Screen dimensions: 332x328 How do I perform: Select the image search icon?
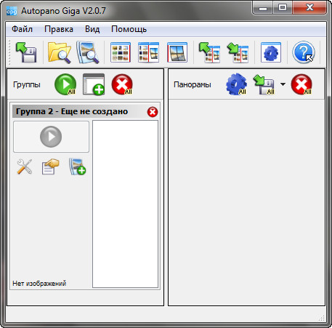[88, 52]
